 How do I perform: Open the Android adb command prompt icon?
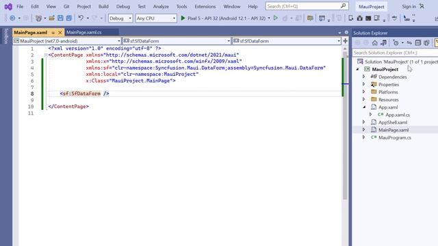coord(368,18)
